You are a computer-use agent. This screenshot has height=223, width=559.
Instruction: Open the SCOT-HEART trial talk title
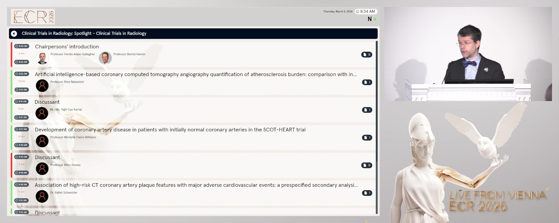coord(170,130)
